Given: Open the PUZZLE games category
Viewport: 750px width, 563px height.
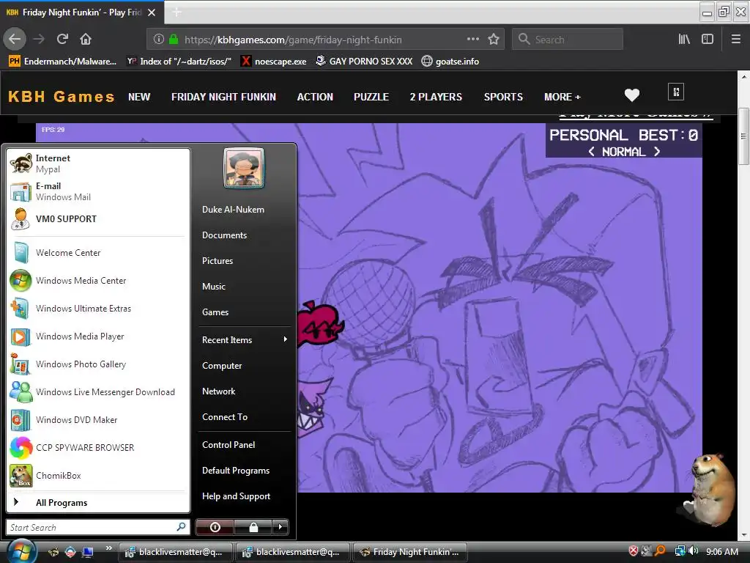Looking at the screenshot, I should 371,97.
